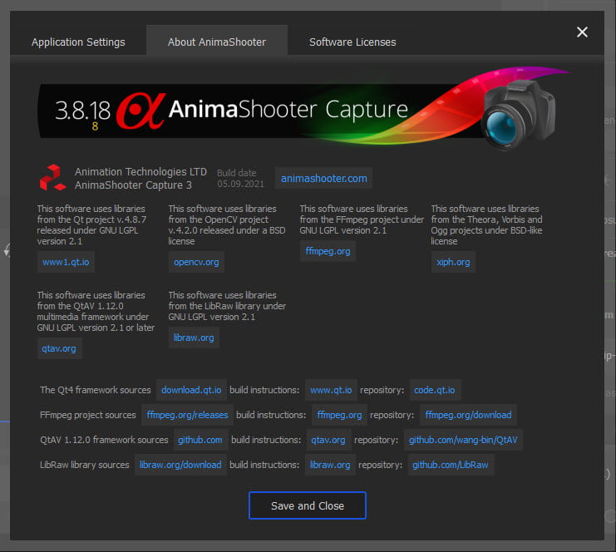Open github.com/LibRaw repository link
The height and width of the screenshot is (552, 616).
(451, 465)
